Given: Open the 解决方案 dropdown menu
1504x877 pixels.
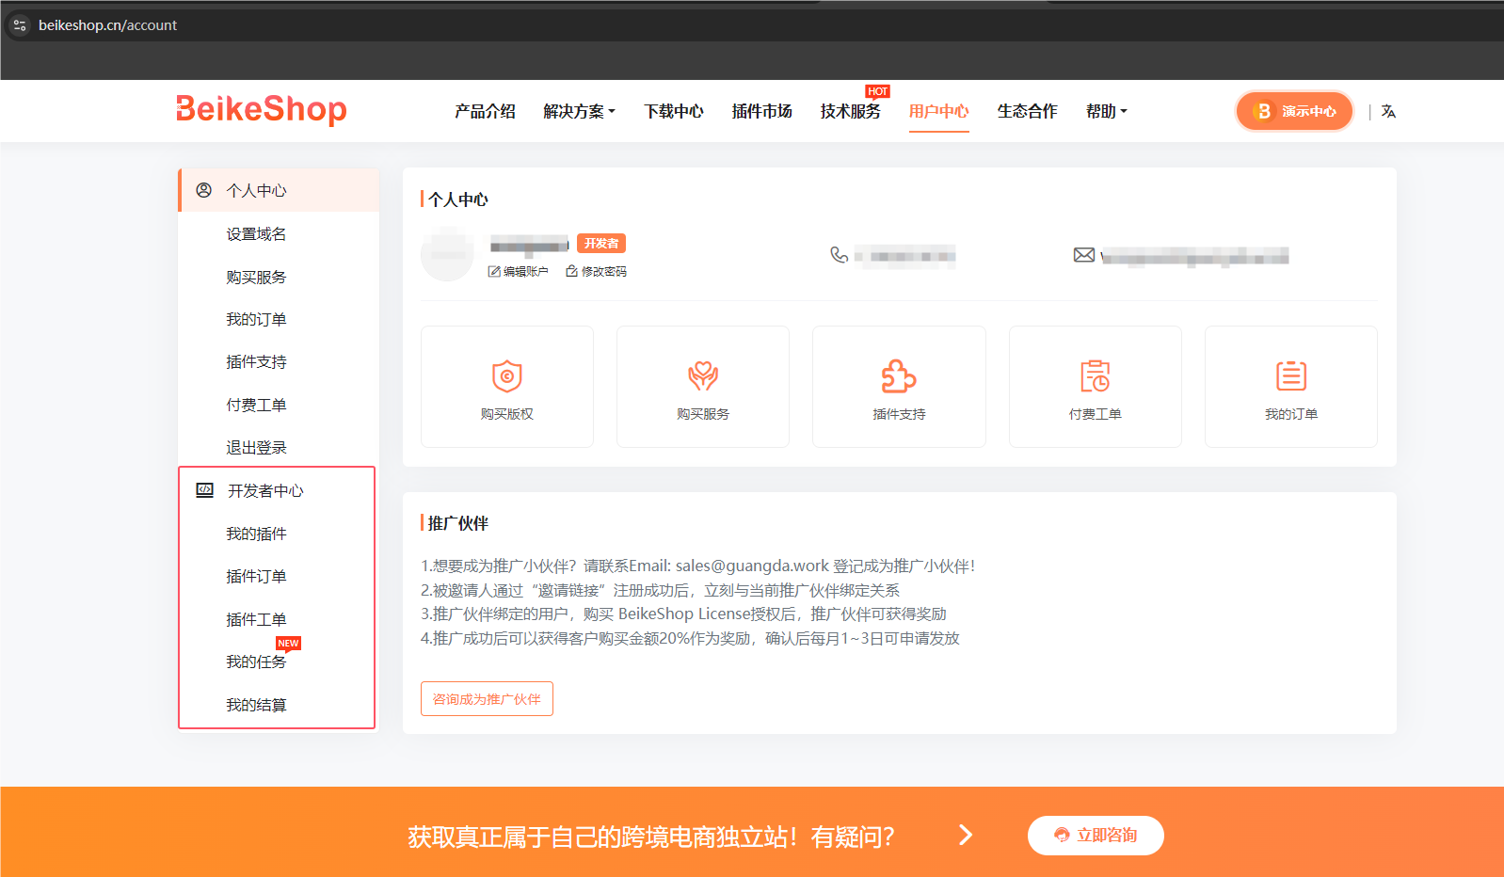Looking at the screenshot, I should point(580,111).
